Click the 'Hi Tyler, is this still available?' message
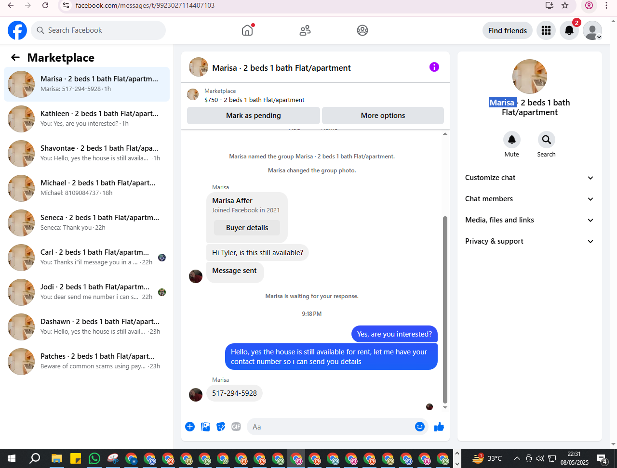The width and height of the screenshot is (617, 468). click(257, 252)
